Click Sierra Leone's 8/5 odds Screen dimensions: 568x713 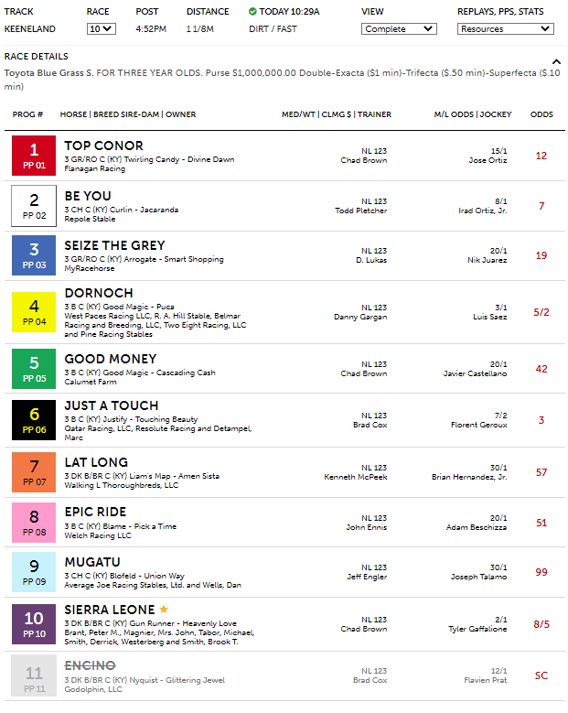[x=541, y=624]
